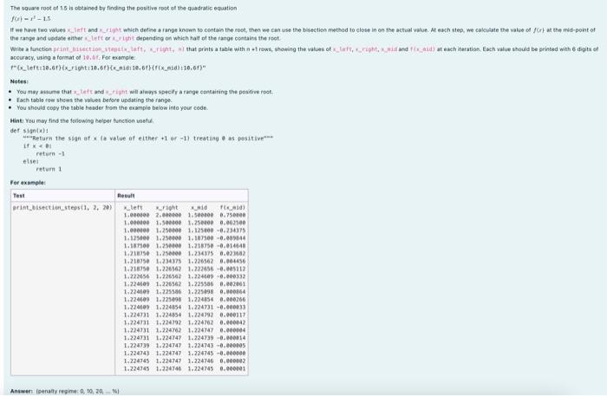The height and width of the screenshot is (396, 607).
Task: Click the note "Each table row shows the values before updating"
Action: pyautogui.click(x=94, y=100)
